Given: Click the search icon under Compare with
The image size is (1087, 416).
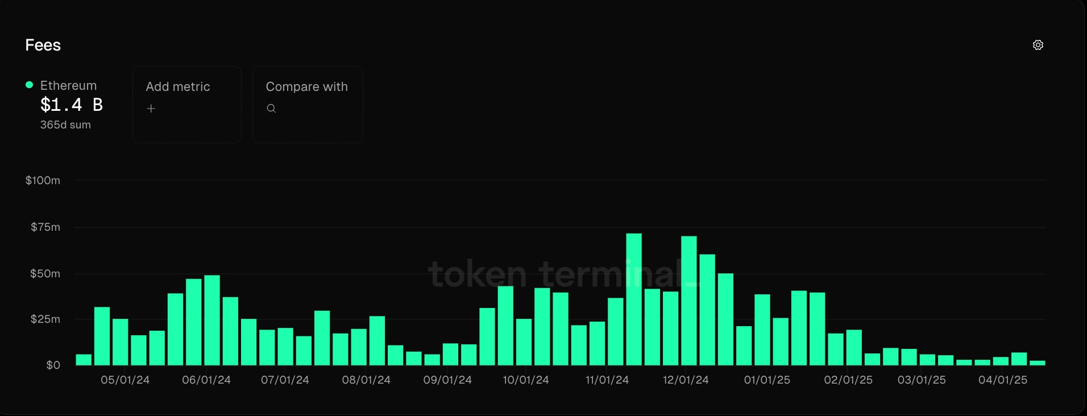Looking at the screenshot, I should [x=271, y=109].
